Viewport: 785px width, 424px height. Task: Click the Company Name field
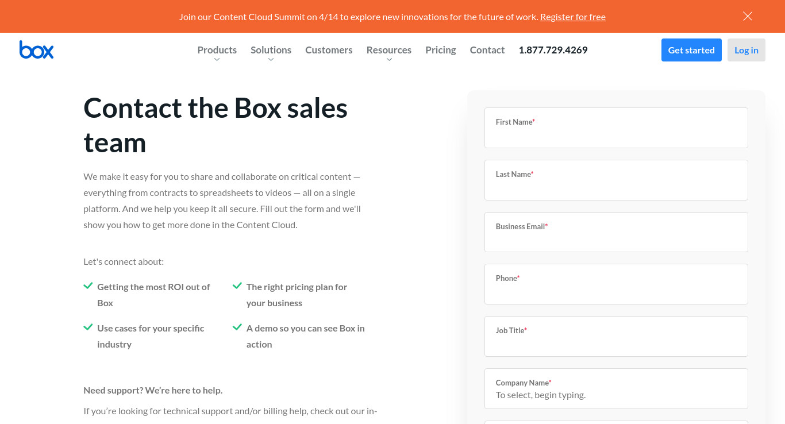point(616,388)
